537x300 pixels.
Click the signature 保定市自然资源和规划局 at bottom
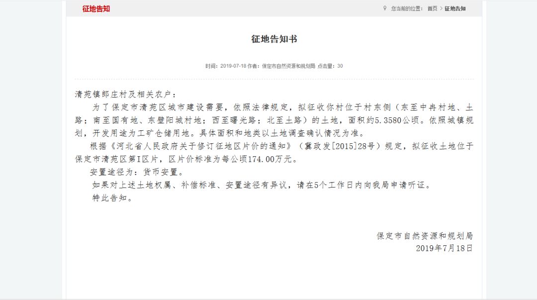425,236
